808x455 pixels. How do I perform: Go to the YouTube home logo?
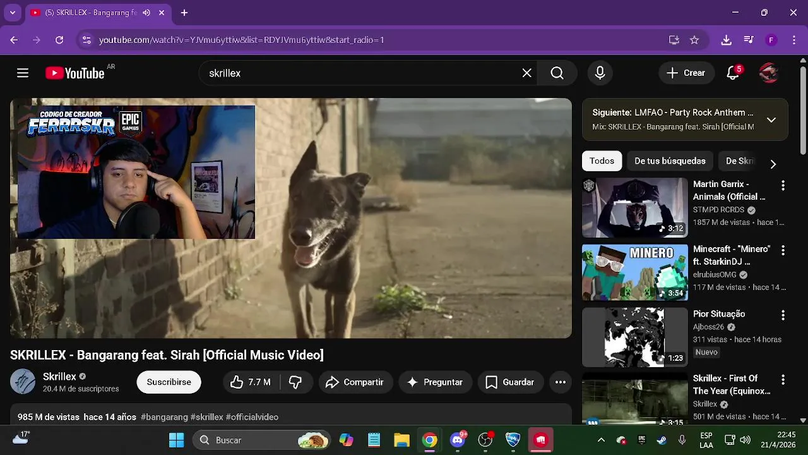pyautogui.click(x=74, y=73)
